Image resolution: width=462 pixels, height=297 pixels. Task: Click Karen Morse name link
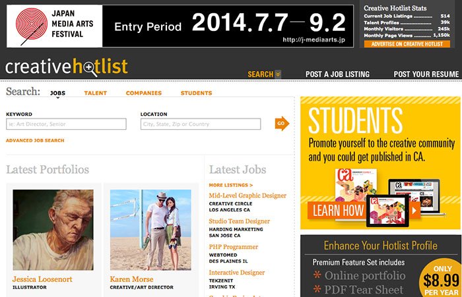132,279
